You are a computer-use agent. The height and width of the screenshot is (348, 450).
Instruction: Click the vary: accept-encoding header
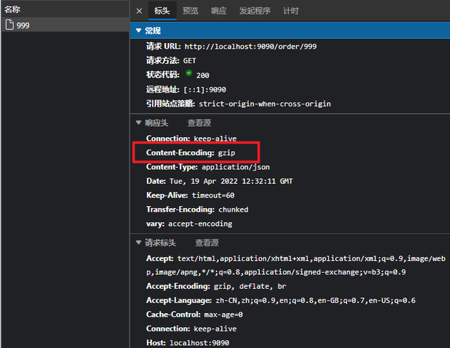[189, 223]
